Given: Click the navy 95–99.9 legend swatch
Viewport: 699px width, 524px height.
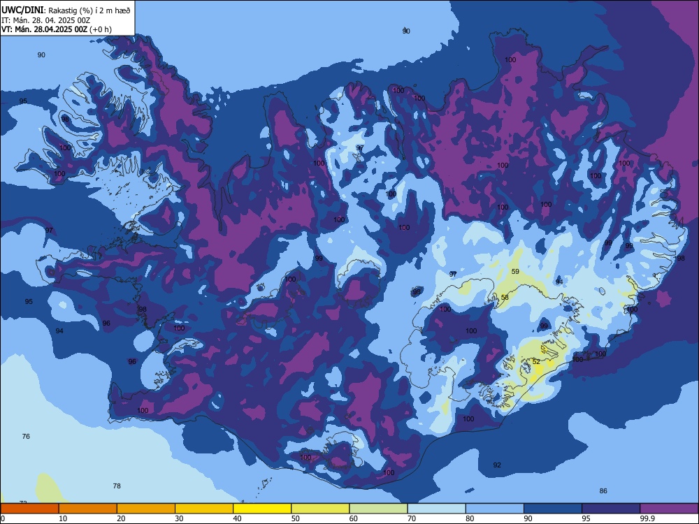Looking at the screenshot, I should click(x=611, y=509).
